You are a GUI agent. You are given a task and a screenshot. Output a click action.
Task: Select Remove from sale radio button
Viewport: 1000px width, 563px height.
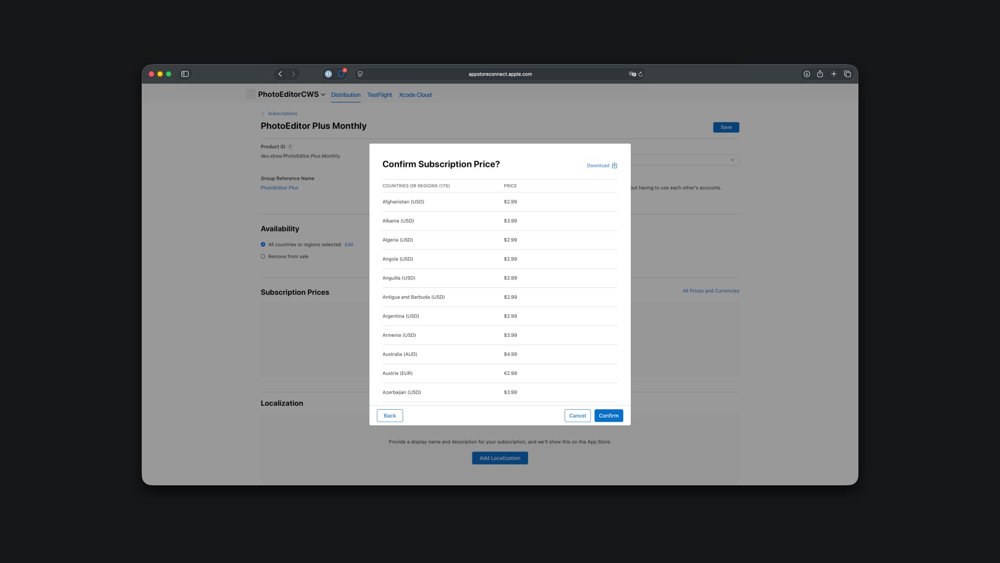(x=263, y=256)
